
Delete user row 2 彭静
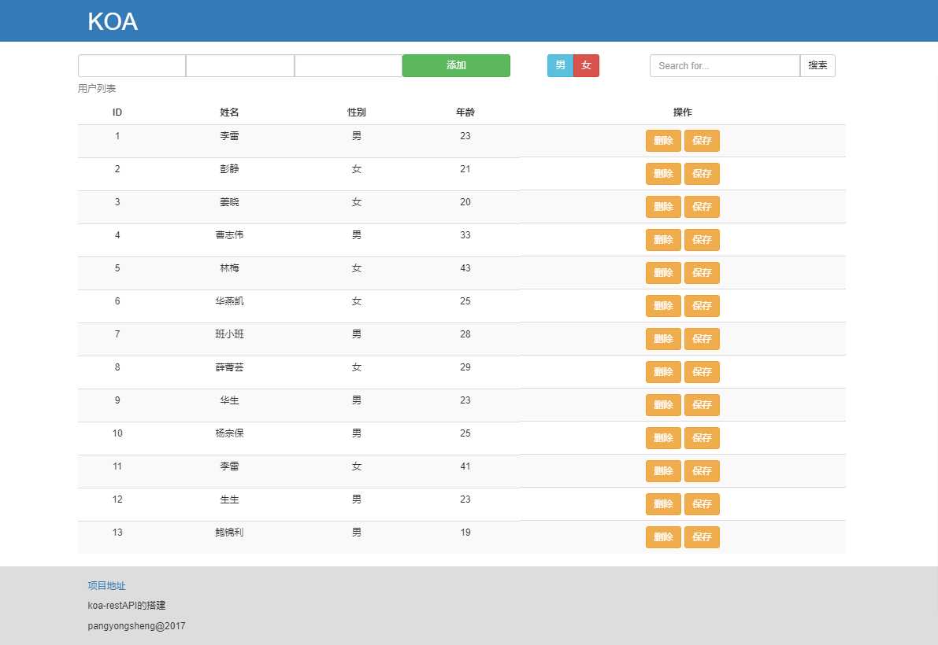click(x=663, y=174)
